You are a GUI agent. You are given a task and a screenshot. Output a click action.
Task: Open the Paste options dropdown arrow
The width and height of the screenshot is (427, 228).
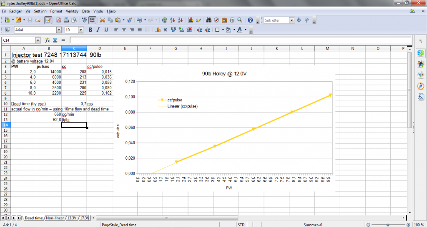123,20
